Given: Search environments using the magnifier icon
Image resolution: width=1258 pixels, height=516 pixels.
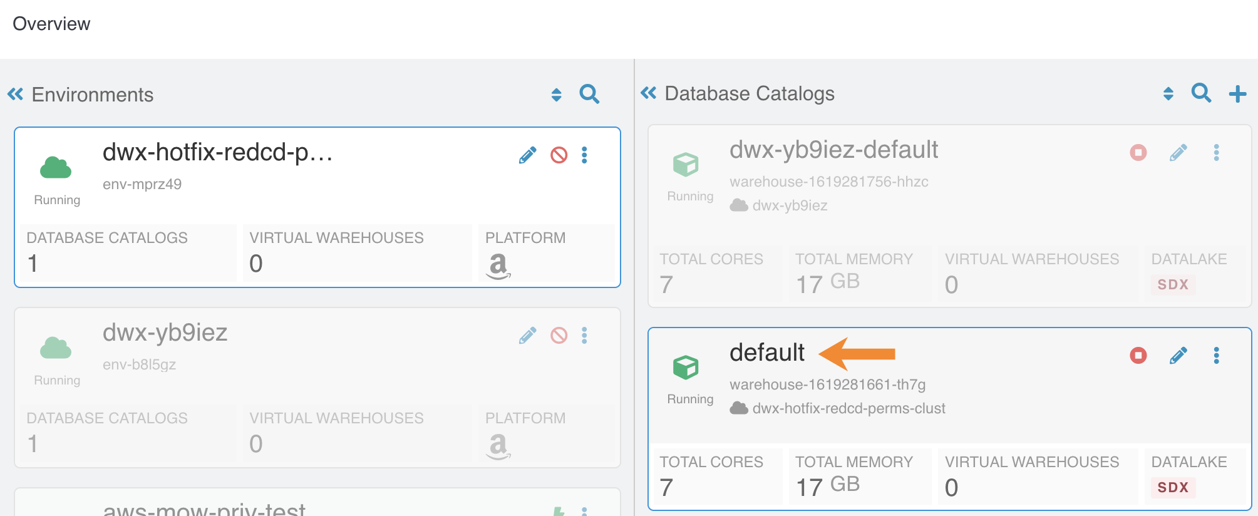Looking at the screenshot, I should [589, 95].
